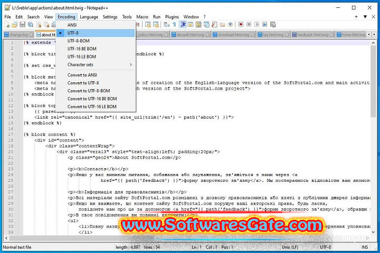Screen dimensions: 380x253
Task: Select UTF-8-BOM encoding option
Action: (96, 41)
